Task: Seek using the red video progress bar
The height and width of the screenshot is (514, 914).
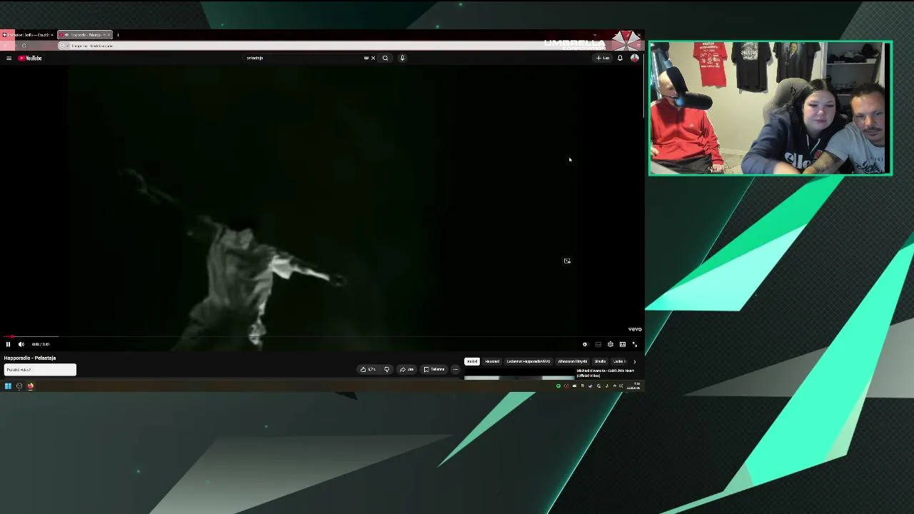Action: [321, 336]
